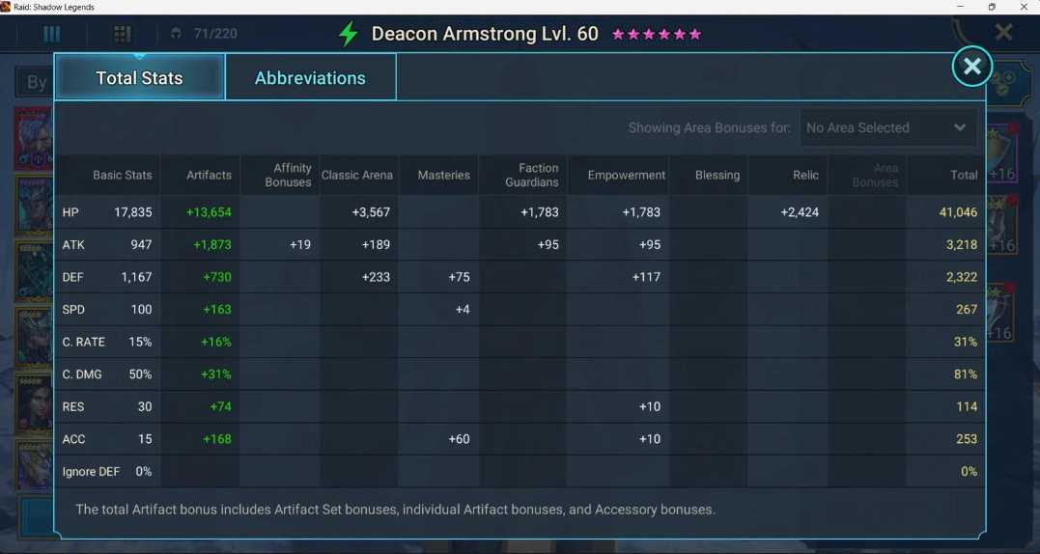The width and height of the screenshot is (1040, 554).
Task: Click the Ignore DEF row label
Action: (91, 472)
